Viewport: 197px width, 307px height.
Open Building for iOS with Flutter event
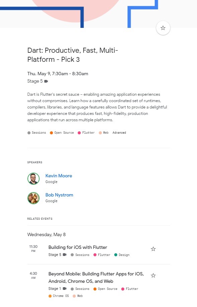coord(78,247)
